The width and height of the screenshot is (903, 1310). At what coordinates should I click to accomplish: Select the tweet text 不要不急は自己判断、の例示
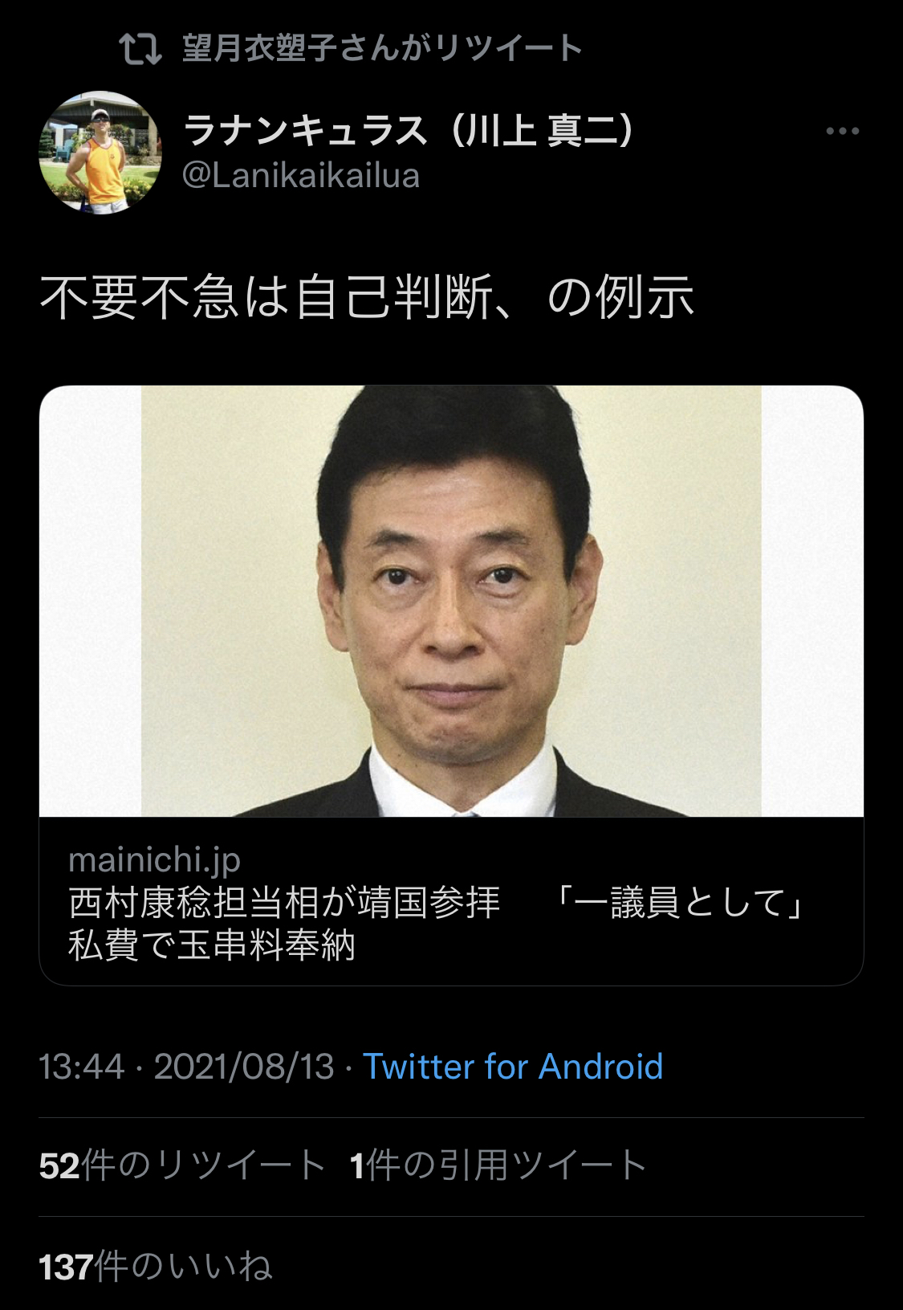tap(367, 297)
